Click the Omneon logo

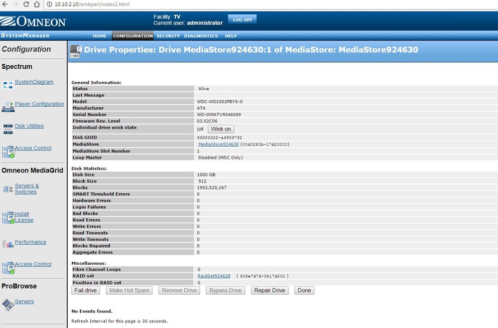33,21
